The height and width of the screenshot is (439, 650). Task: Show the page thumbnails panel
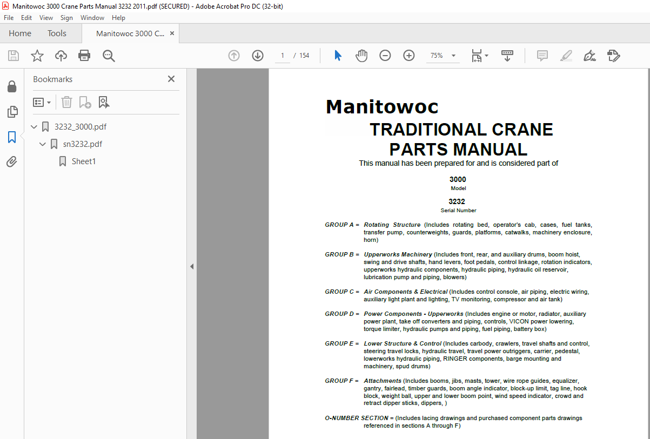(12, 112)
